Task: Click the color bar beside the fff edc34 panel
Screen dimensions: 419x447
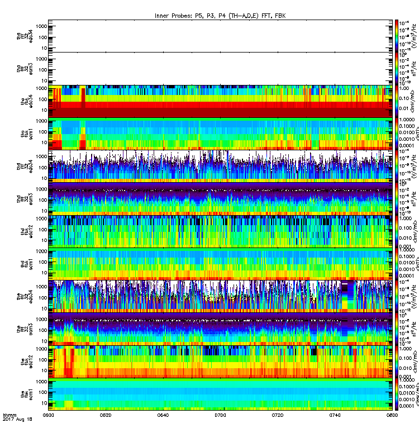Action: (397, 297)
